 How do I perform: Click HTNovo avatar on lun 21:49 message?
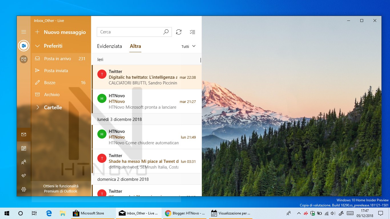point(102,134)
